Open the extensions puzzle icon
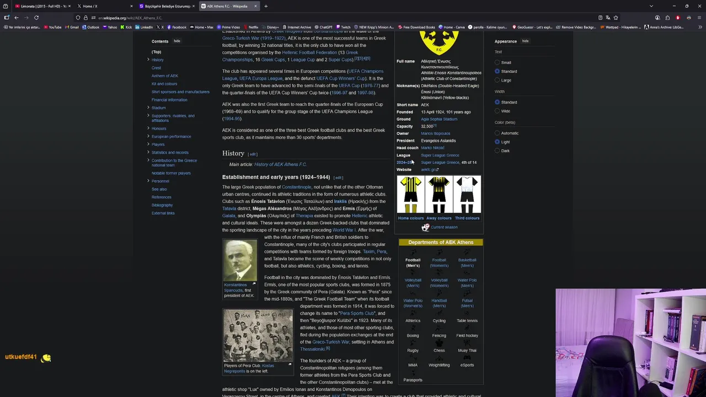 point(668,18)
